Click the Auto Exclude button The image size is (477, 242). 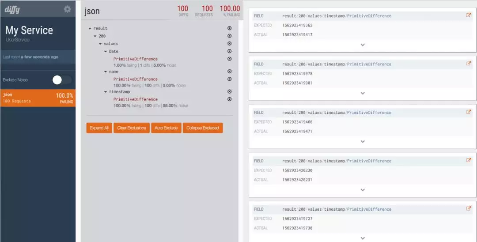(x=166, y=128)
